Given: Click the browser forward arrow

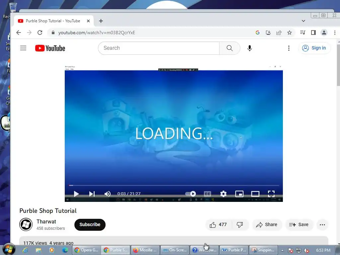Looking at the screenshot, I should tap(29, 33).
